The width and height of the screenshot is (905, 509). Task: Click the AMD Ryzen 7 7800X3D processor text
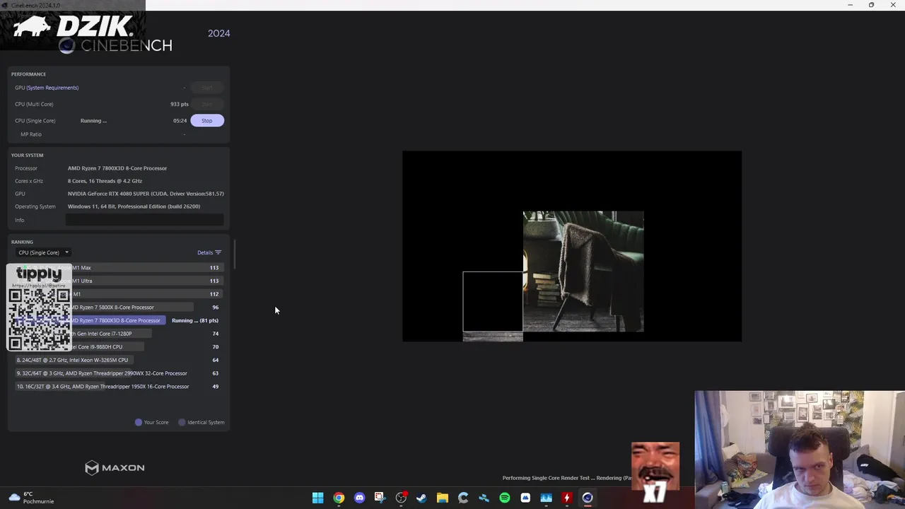tap(117, 168)
